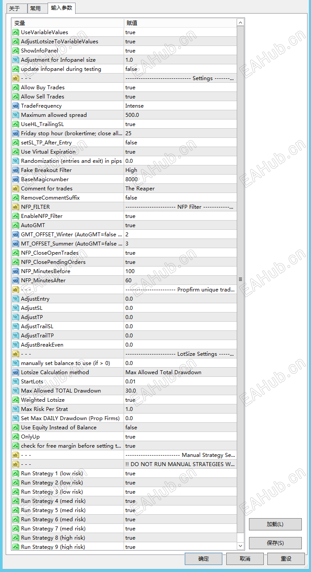Click the icon next to AdjustTrailTP

[16, 336]
